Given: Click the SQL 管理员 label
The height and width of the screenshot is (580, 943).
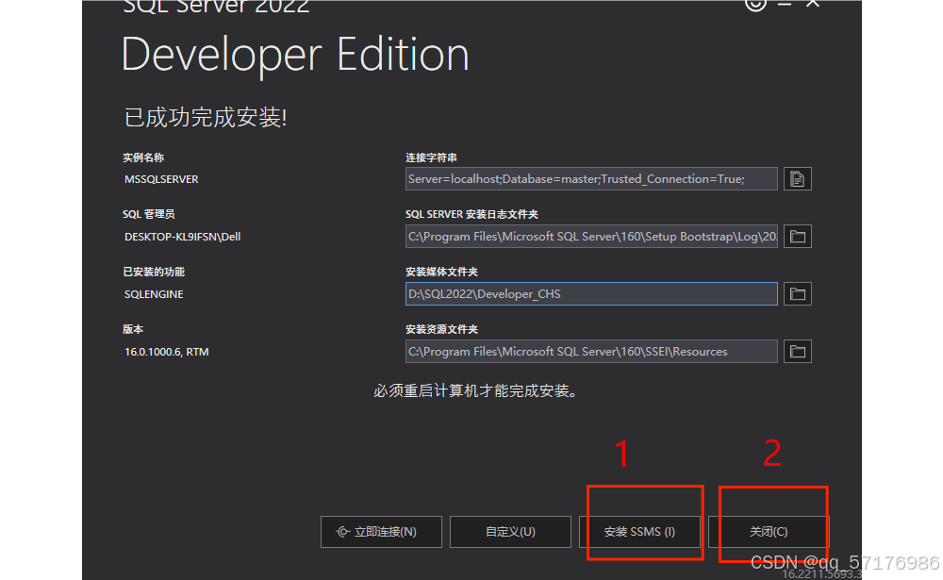Looking at the screenshot, I should click(149, 215).
